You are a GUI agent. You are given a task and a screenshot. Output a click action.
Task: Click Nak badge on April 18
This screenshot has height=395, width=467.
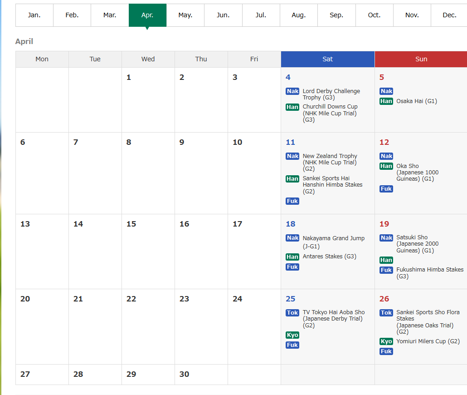[x=292, y=238]
